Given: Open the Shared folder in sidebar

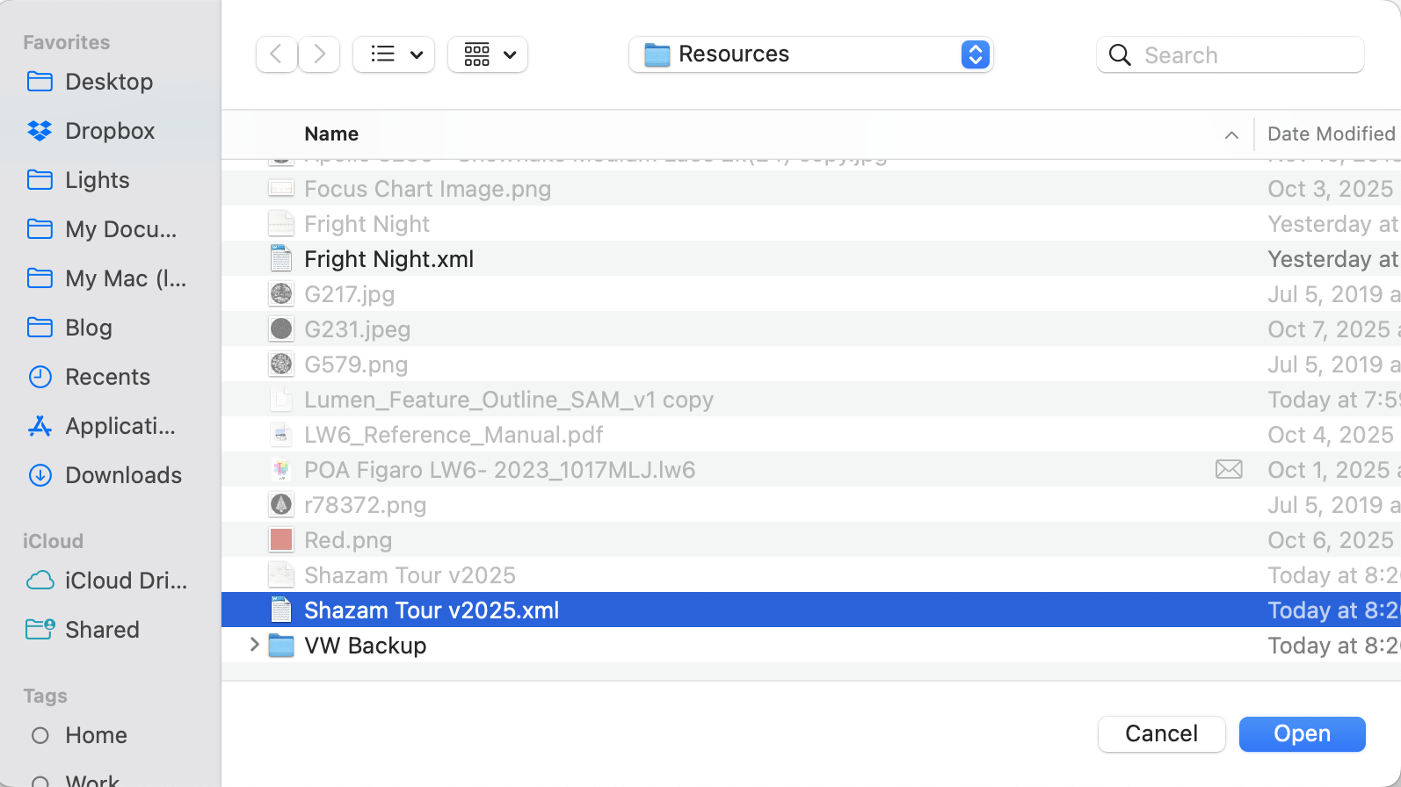Looking at the screenshot, I should pyautogui.click(x=102, y=630).
